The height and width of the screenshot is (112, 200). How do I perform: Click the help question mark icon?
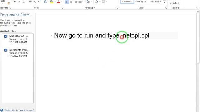pos(2,110)
